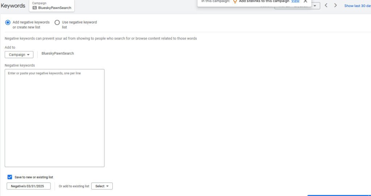Image resolution: width=371 pixels, height=196 pixels.
Task: Go to previous date range arrow
Action: (x=326, y=5)
